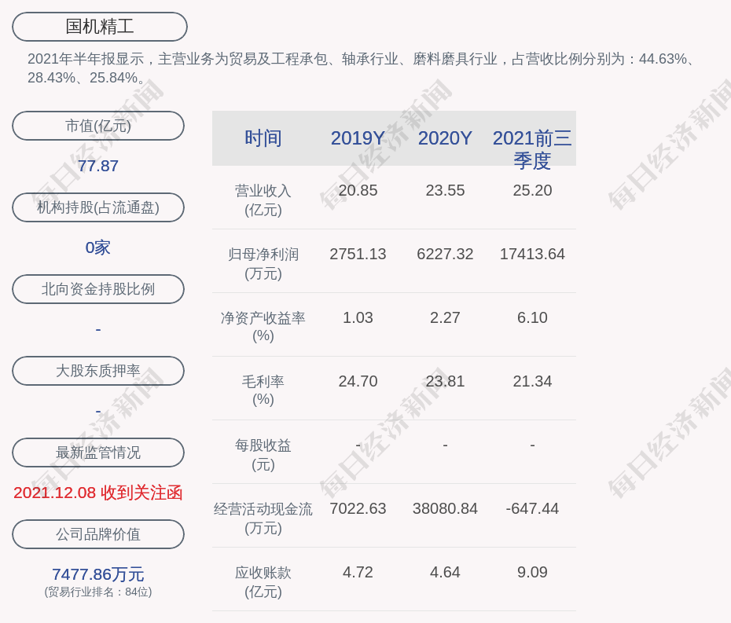The image size is (731, 623).
Task: Select the 2021前三季度 column header
Action: [x=532, y=148]
